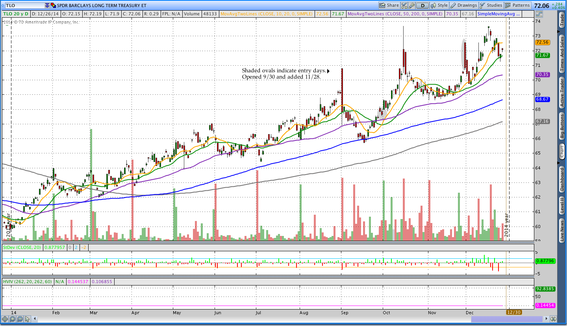The image size is (567, 326).
Task: Click the Volume 48133 header field
Action: pos(201,14)
